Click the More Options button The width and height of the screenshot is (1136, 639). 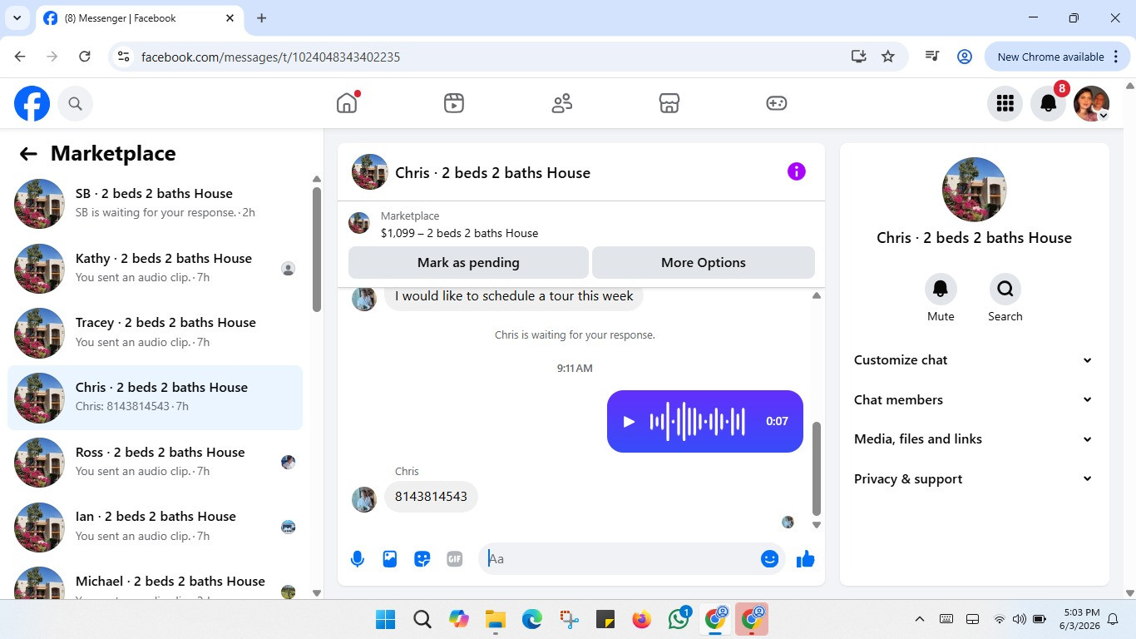point(704,262)
